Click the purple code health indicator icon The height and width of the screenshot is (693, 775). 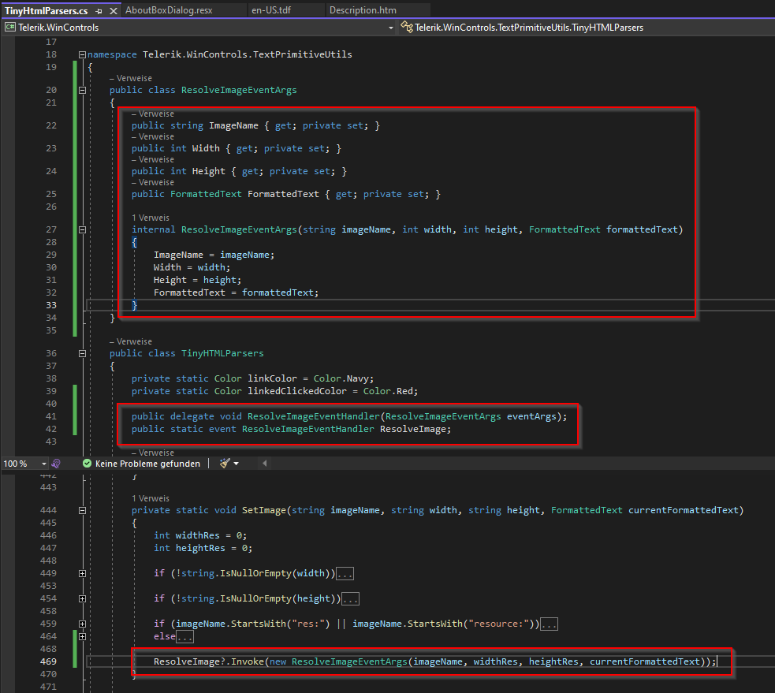pos(58,464)
